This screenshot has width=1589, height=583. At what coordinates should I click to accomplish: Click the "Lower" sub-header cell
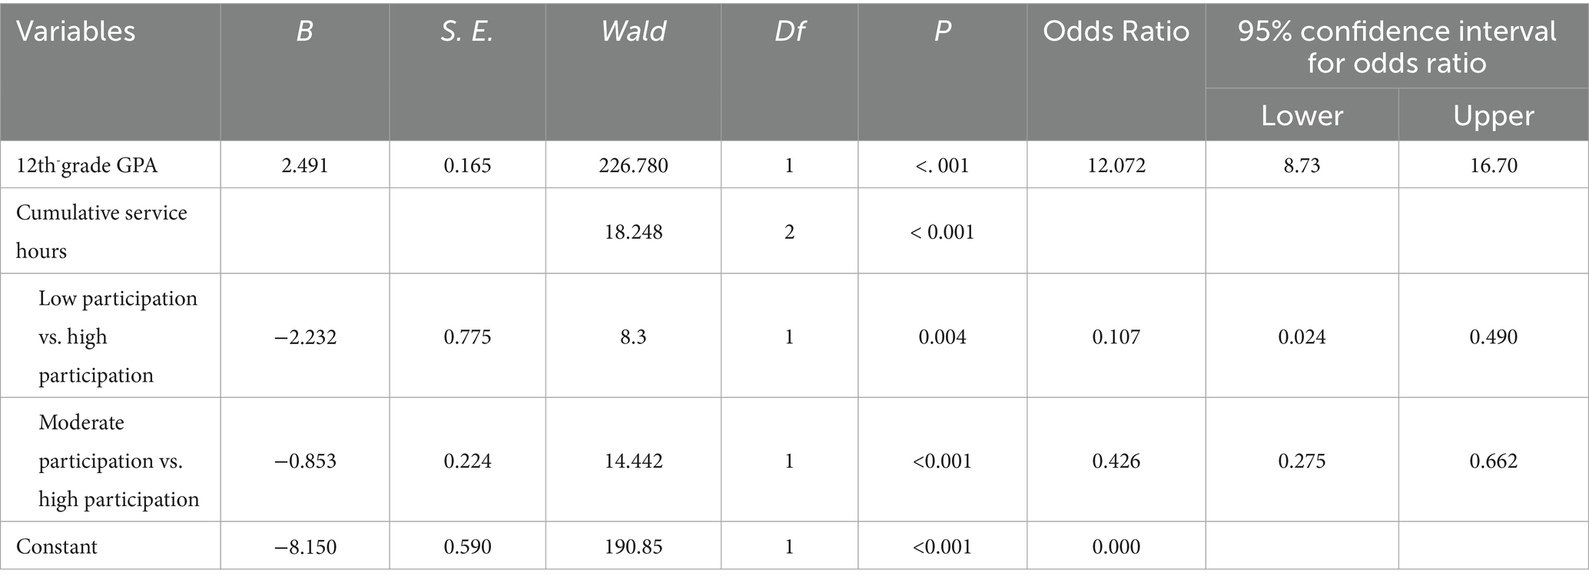pyautogui.click(x=1302, y=115)
